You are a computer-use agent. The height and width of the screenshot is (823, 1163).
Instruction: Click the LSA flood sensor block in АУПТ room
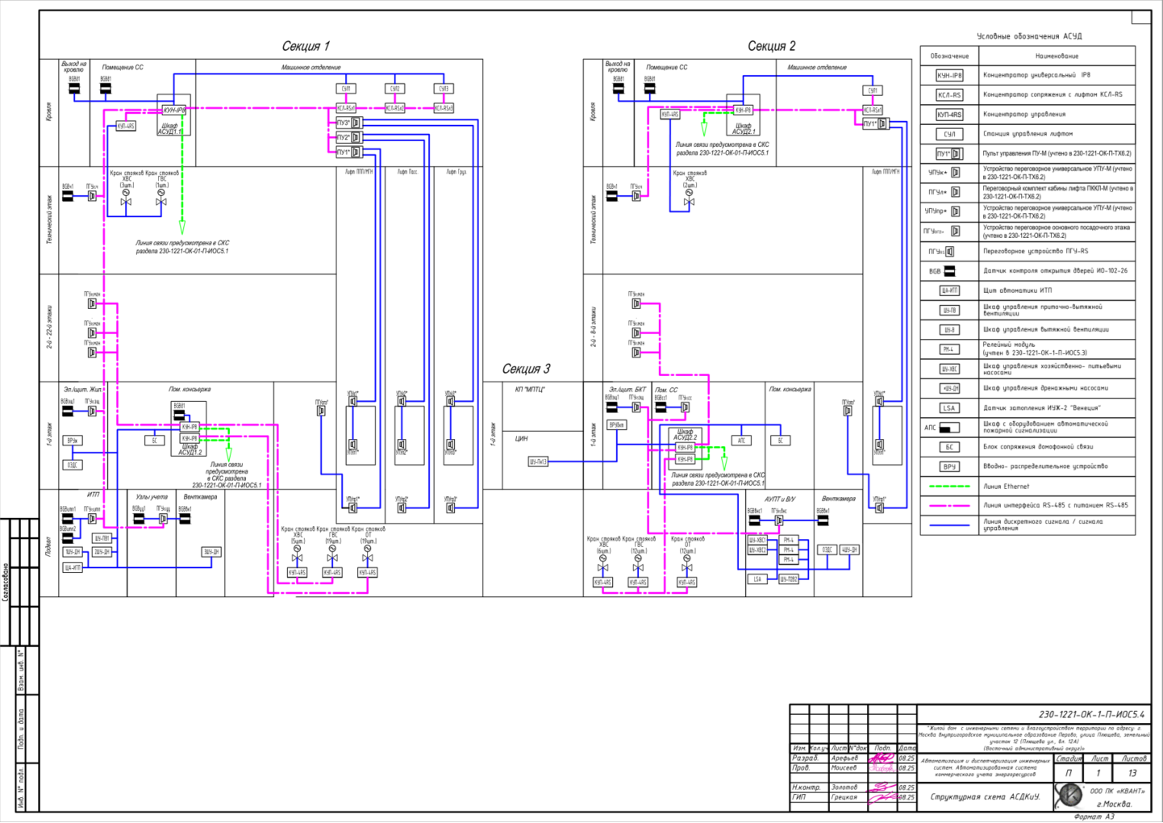[x=757, y=579]
